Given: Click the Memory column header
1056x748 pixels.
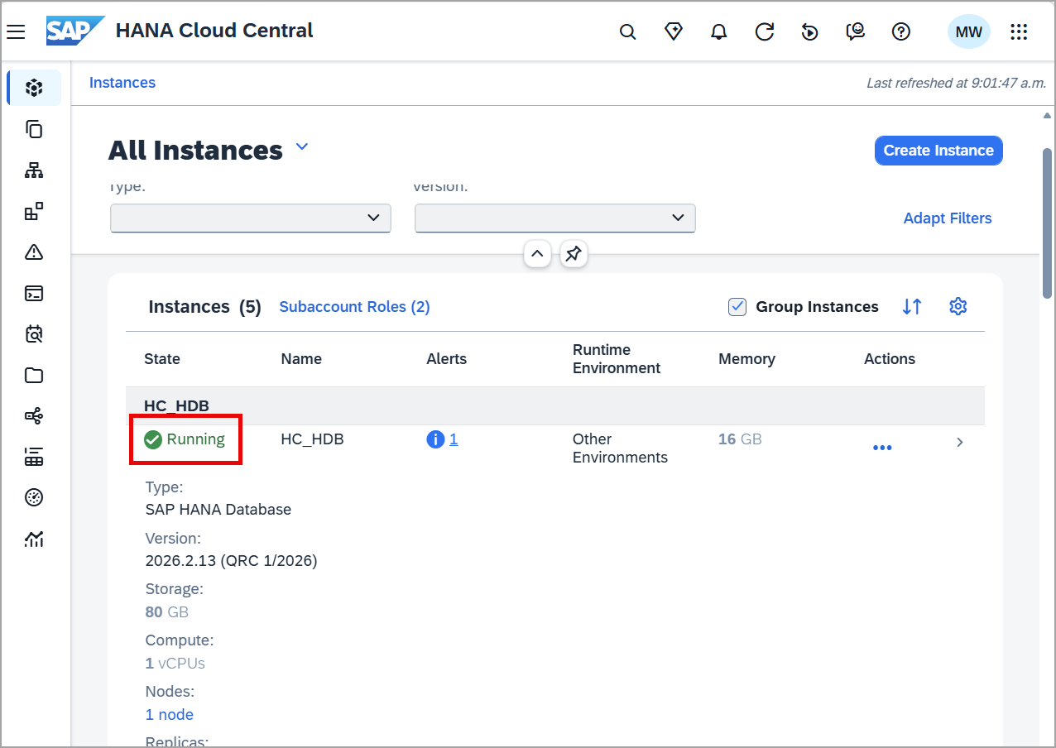Looking at the screenshot, I should pos(746,359).
